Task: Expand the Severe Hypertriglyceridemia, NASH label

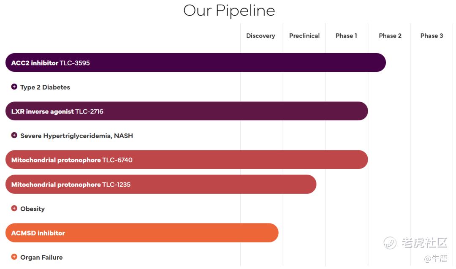Action: point(76,136)
